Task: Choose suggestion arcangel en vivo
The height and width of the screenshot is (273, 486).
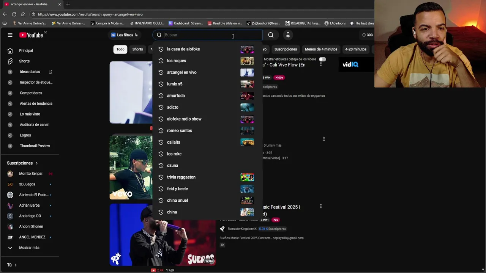Action: (x=207, y=72)
